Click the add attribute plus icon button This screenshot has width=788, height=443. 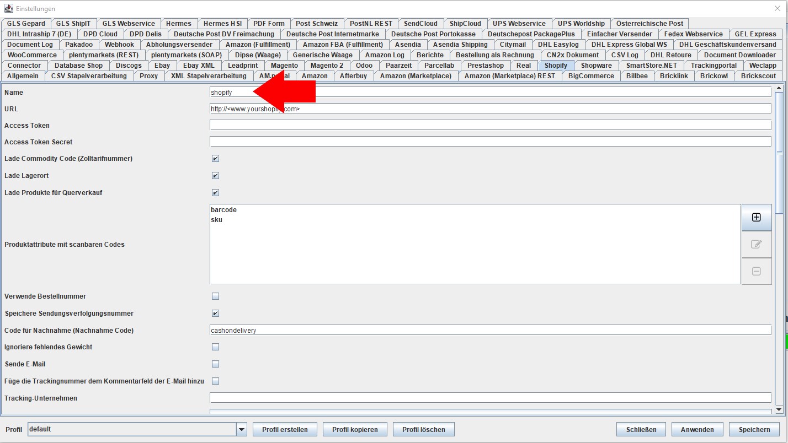coord(757,217)
